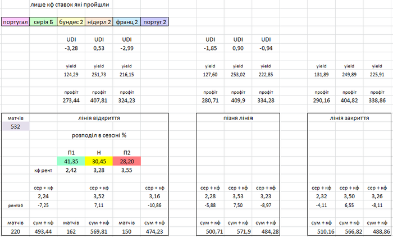This screenshot has width=393, height=237.
Task: Select the кф рент value 3,55
Action: tap(127, 170)
